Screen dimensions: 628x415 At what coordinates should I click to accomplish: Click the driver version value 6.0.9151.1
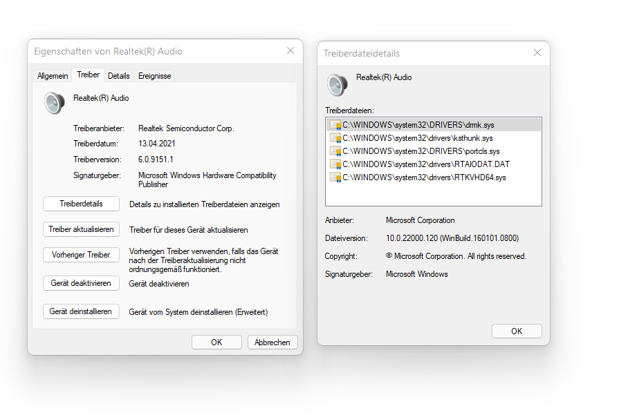coord(156,160)
